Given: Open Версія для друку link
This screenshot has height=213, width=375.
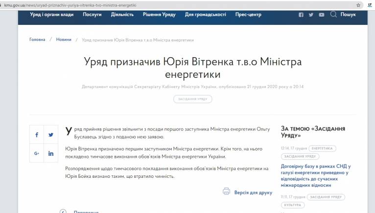Looking at the screenshot, I should tap(253, 192).
